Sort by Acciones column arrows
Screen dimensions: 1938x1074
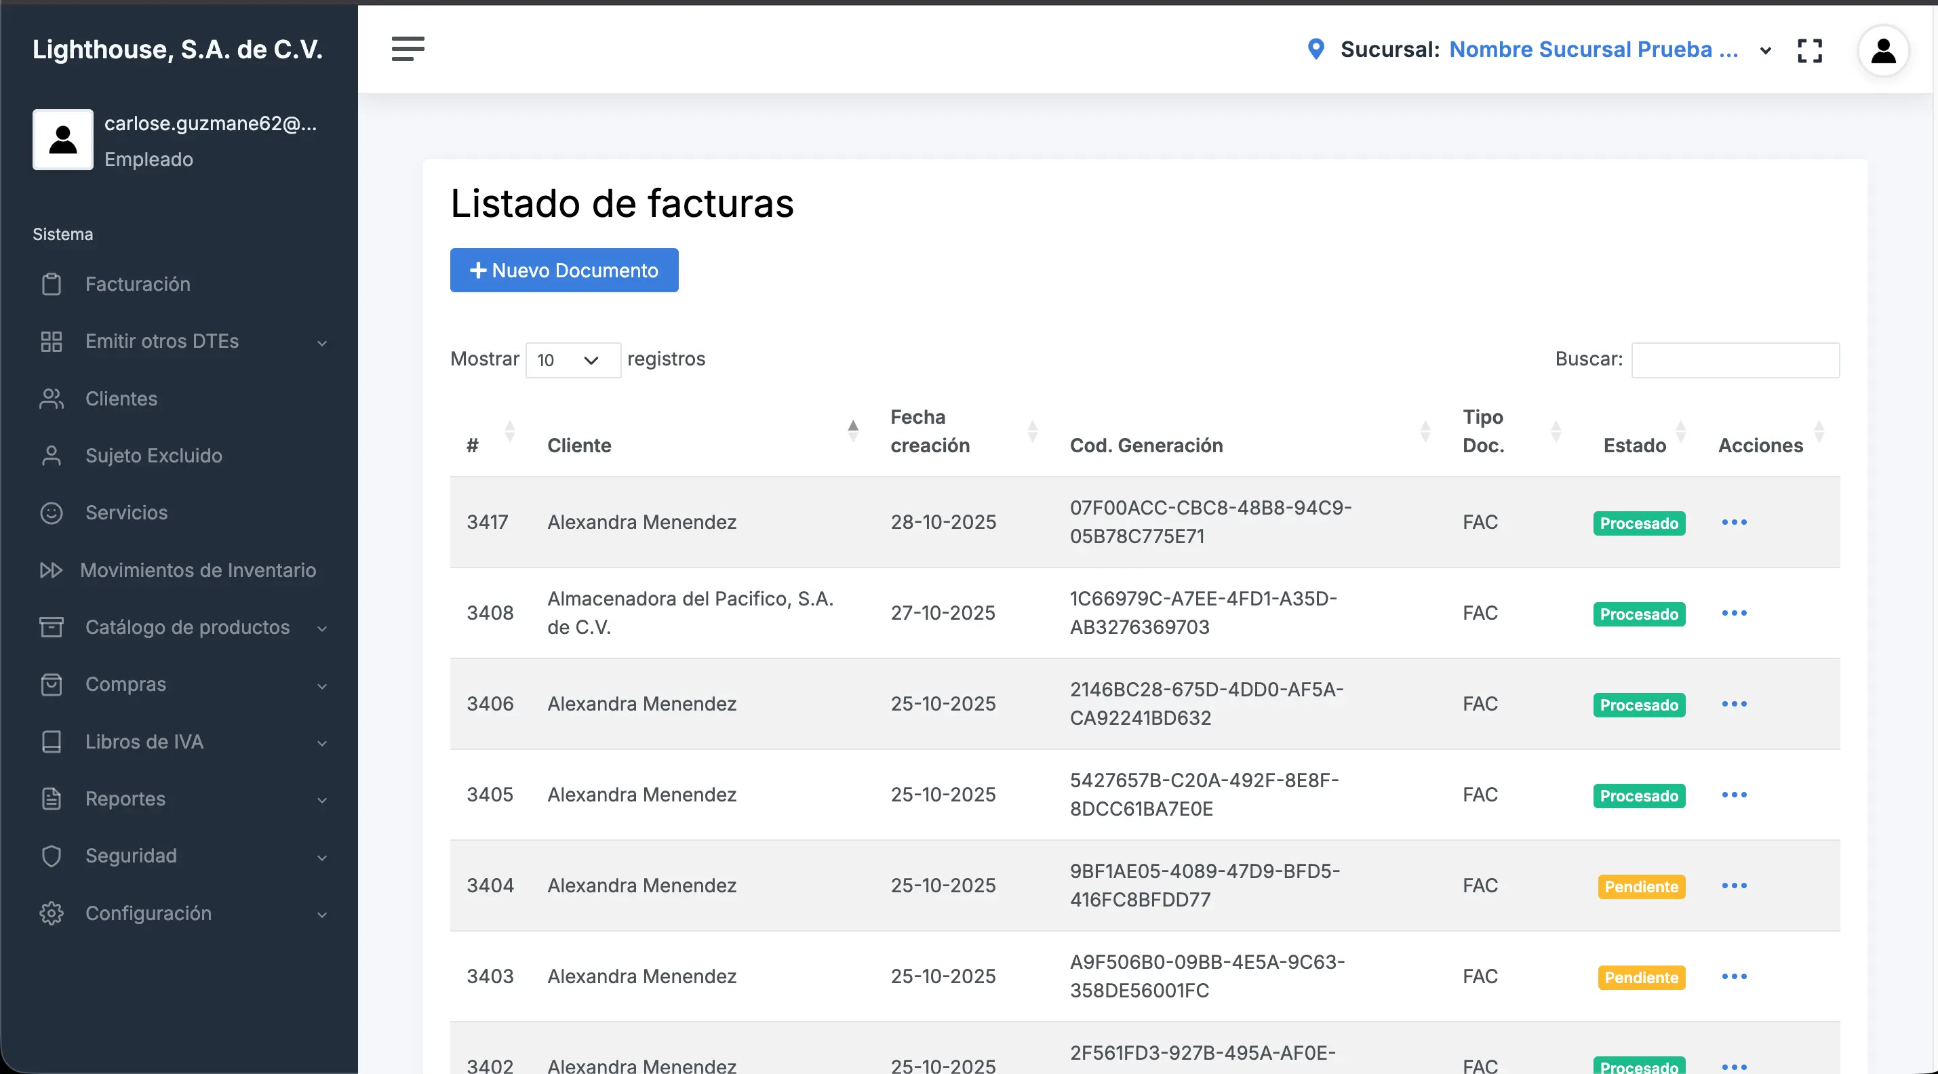1819,431
